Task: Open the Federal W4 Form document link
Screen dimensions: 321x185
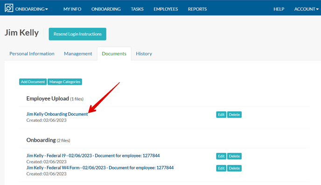Action: pos(100,168)
